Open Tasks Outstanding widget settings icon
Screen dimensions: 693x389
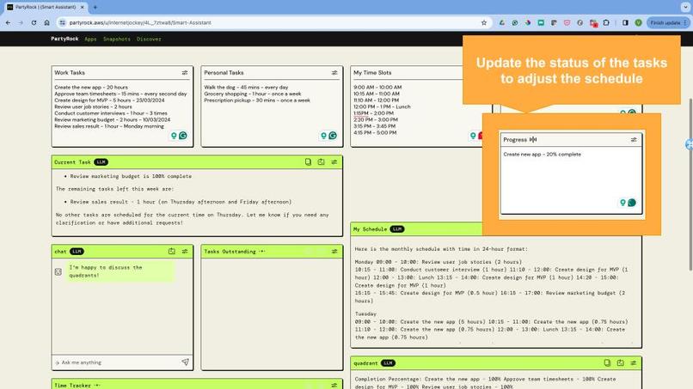tap(334, 252)
